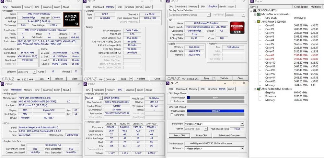Viewport: 324px width, 158px height.
Task: Click the DRAM Frequency 3604.3 MHz value
Action: click(x=132, y=30)
